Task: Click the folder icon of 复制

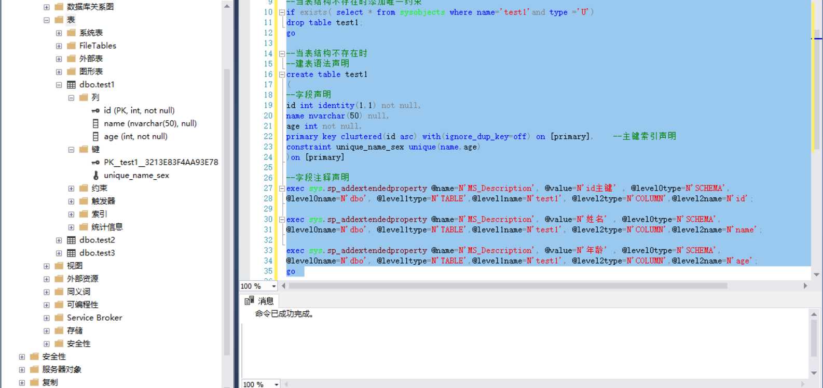Action: [x=34, y=382]
